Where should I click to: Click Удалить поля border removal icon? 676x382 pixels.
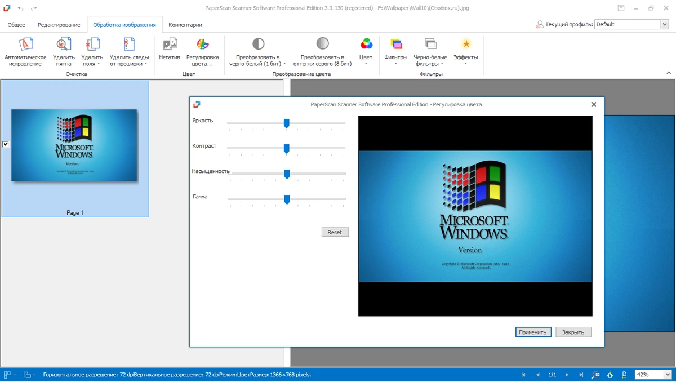pos(92,45)
